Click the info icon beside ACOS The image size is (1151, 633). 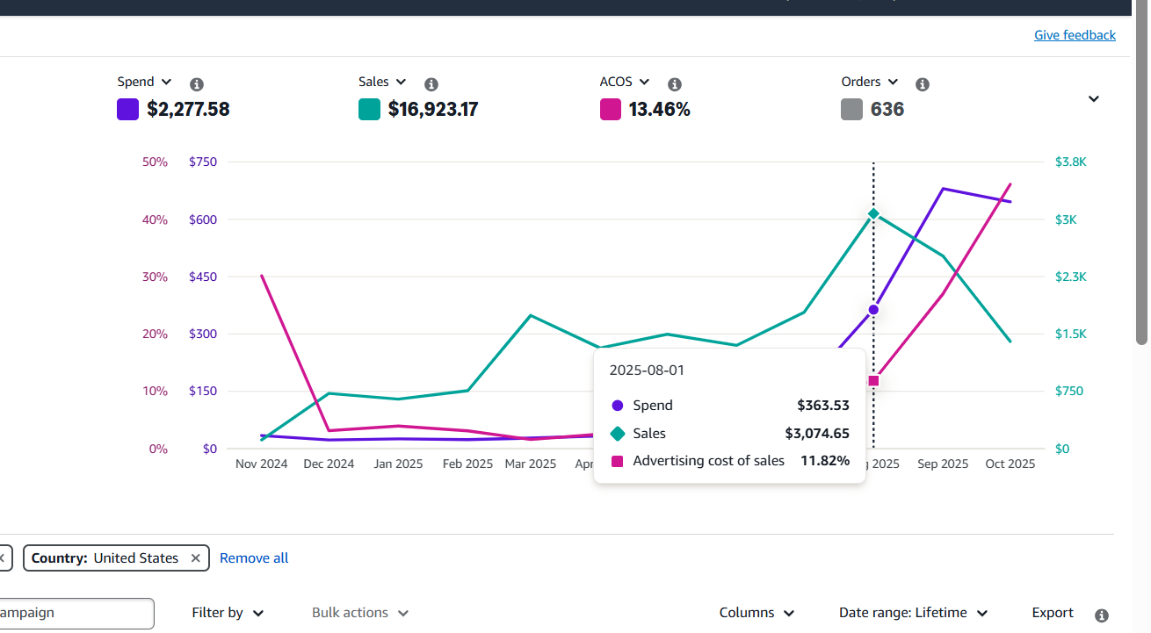pyautogui.click(x=675, y=84)
